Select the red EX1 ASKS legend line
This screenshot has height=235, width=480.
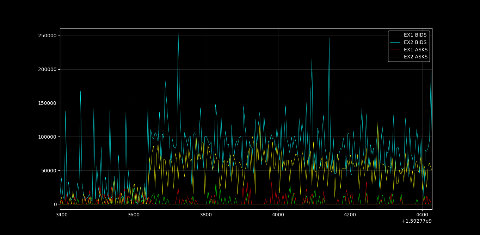click(x=395, y=50)
